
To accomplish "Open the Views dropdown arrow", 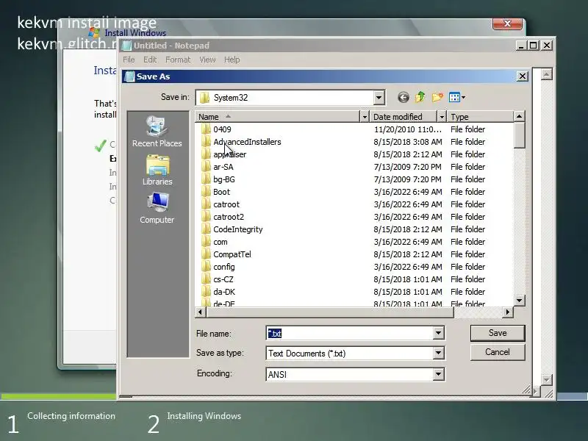I will 464,98.
